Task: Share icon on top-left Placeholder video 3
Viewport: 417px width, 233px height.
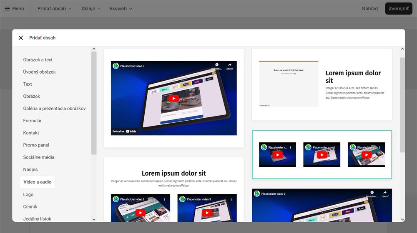Action: (229, 65)
